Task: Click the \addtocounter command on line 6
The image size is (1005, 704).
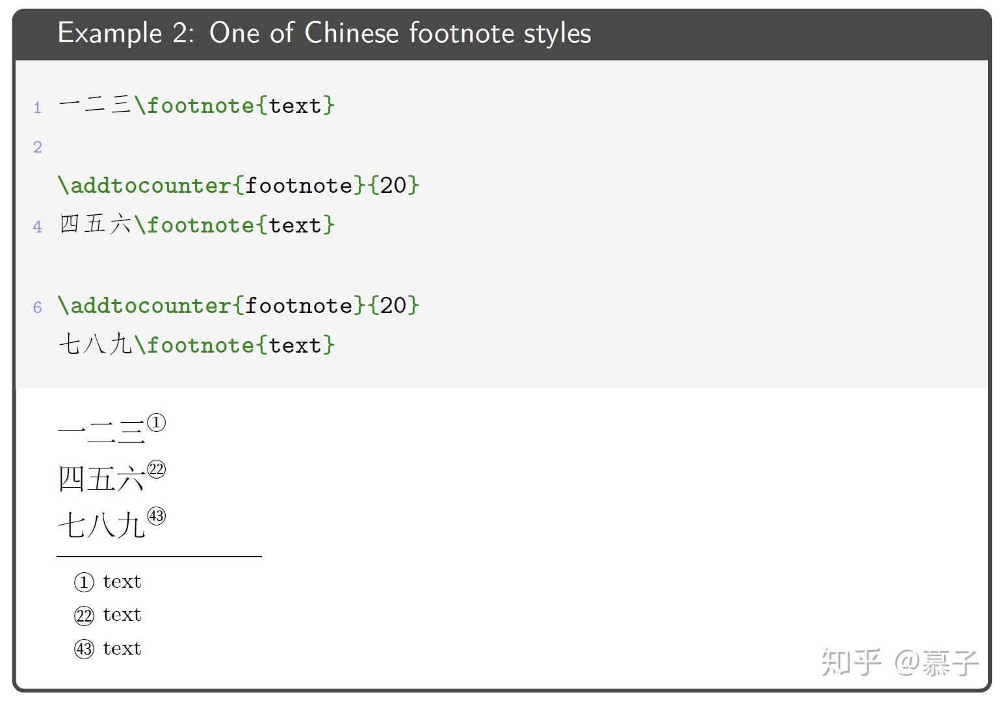Action: click(144, 305)
